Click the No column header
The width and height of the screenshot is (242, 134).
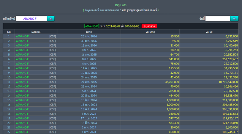[9, 31]
